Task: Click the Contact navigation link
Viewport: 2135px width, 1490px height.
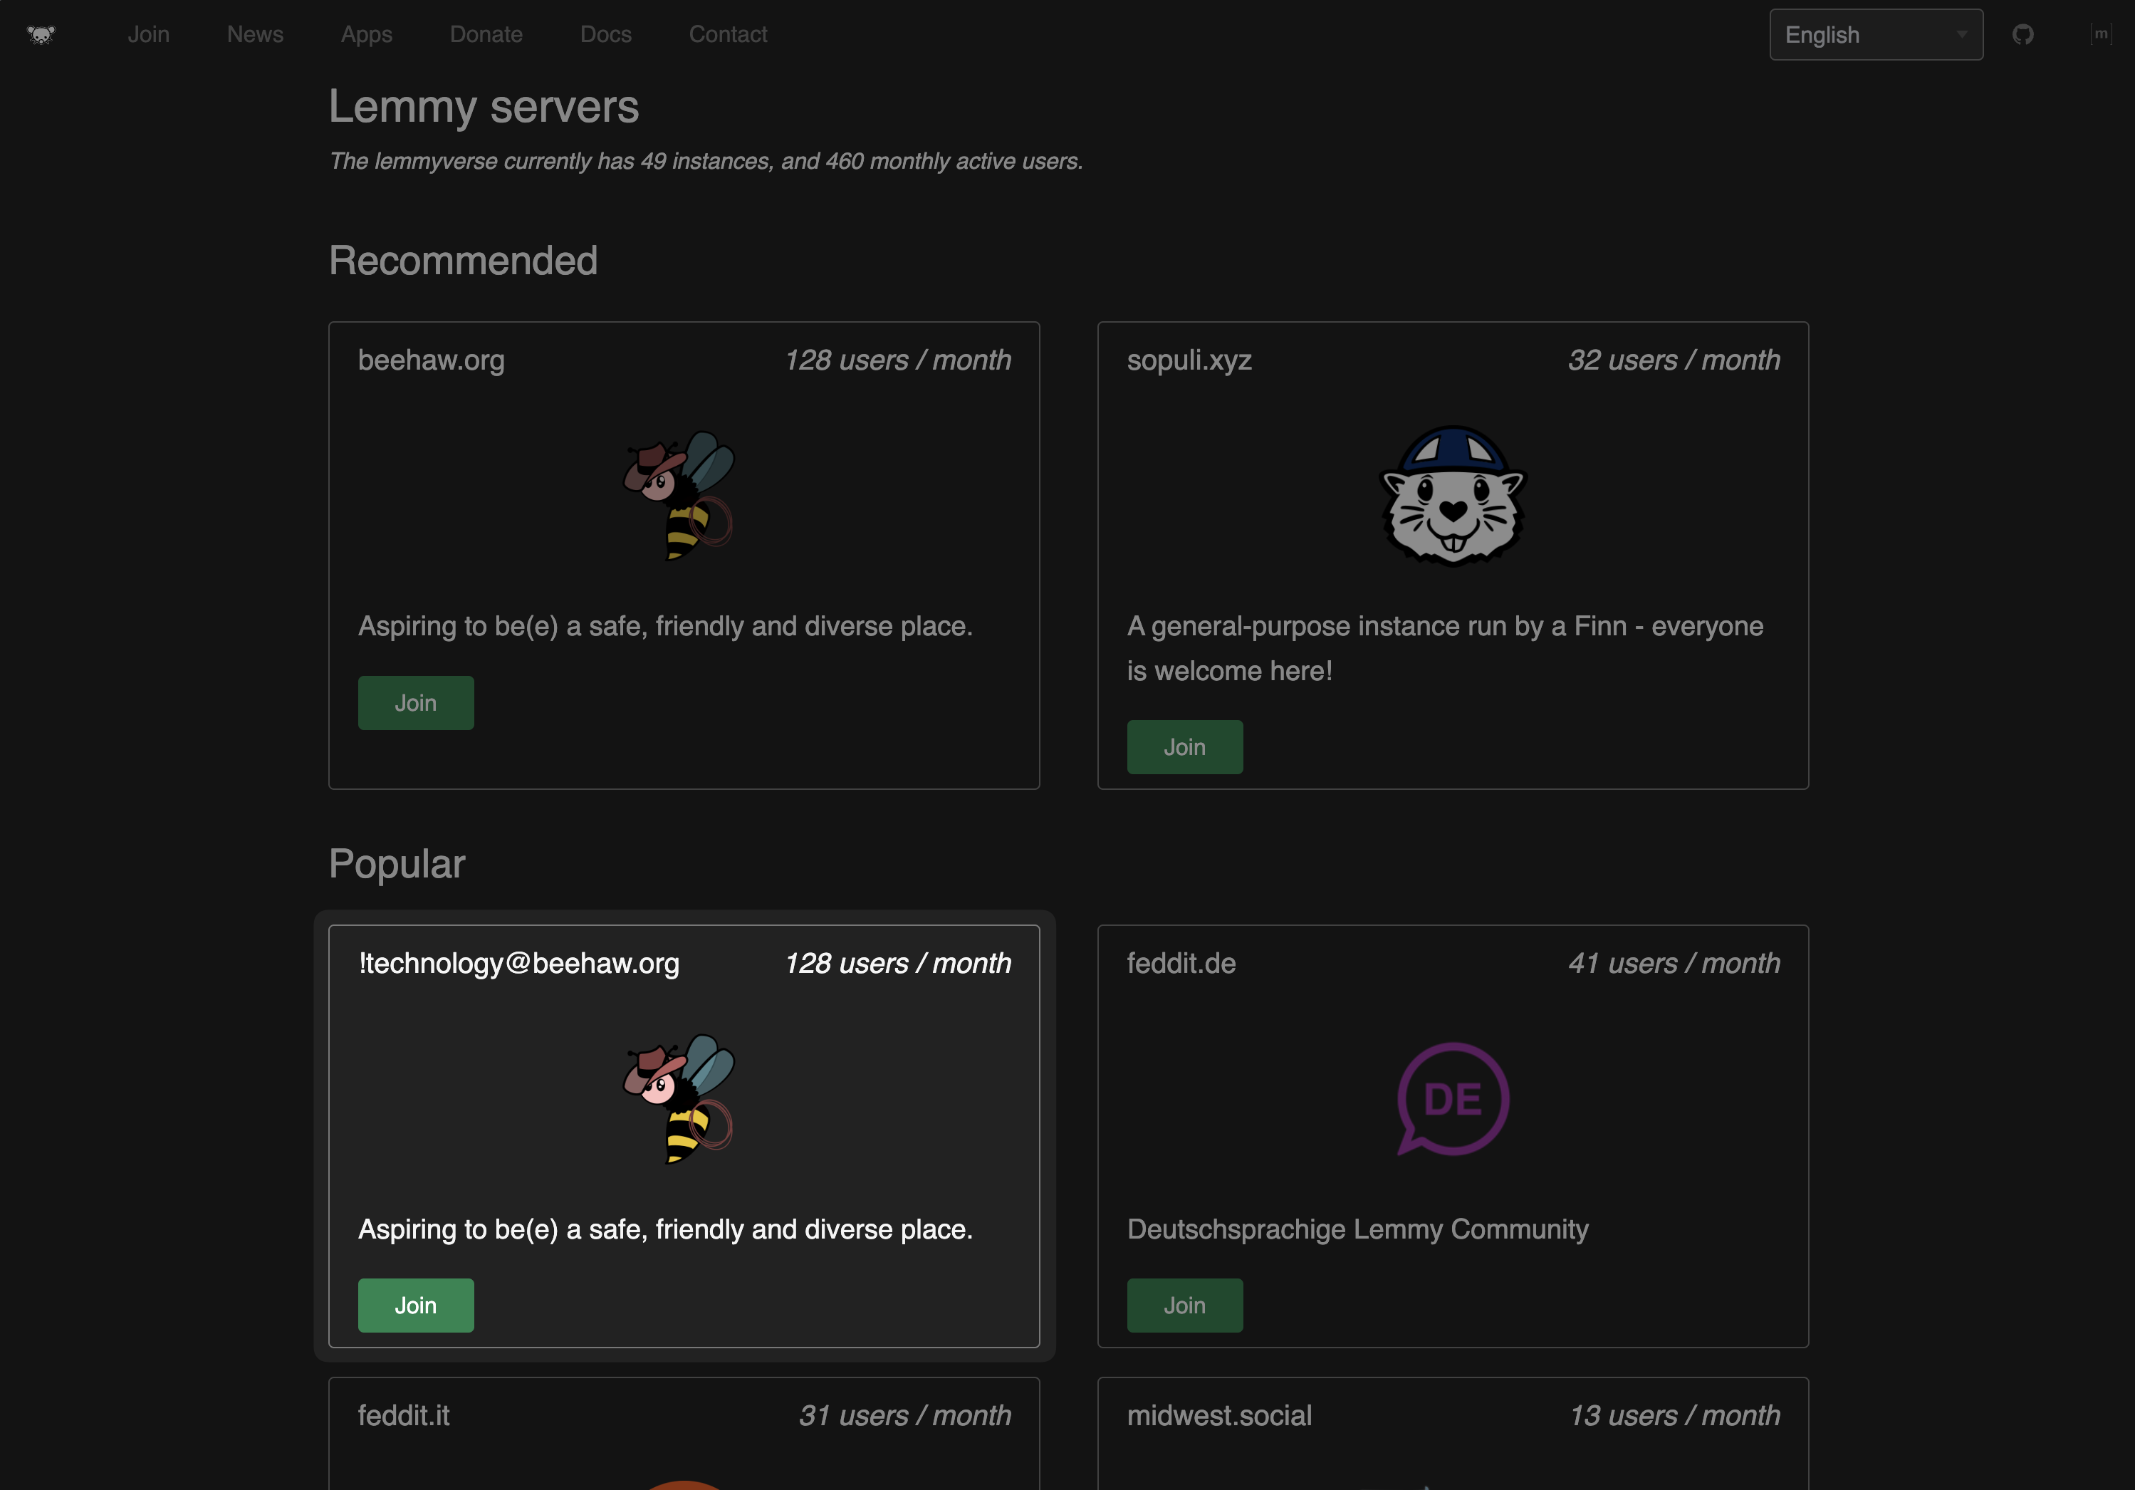Action: pos(727,34)
